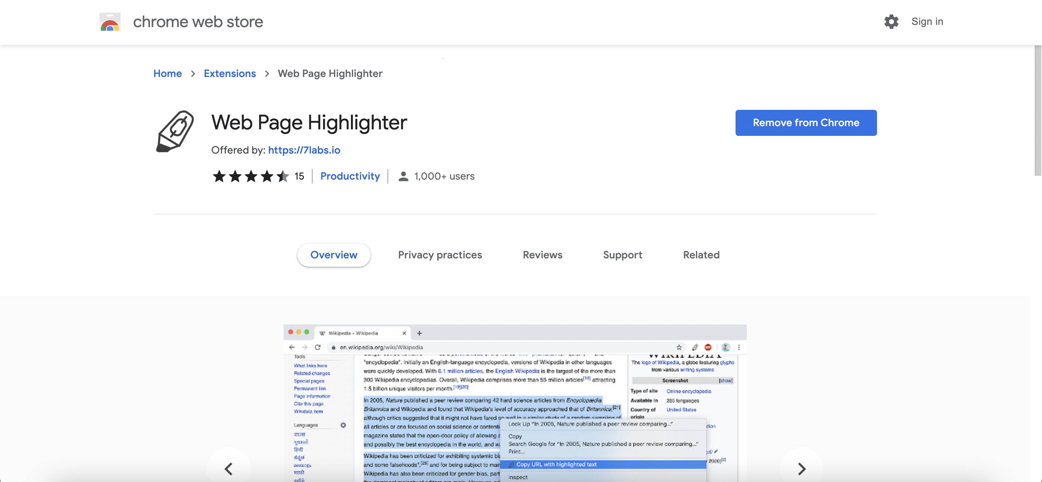Open the Related tab
This screenshot has width=1042, height=482.
click(701, 255)
